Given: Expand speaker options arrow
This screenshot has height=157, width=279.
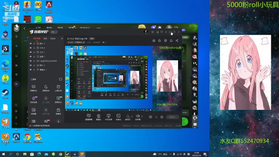Looking at the screenshot, I should (142, 117).
